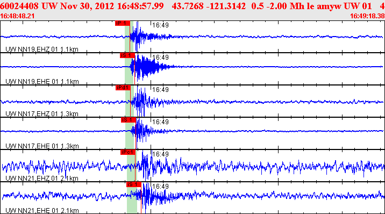Select the iPd1 pick flag on NN17 EHZ

123,88
